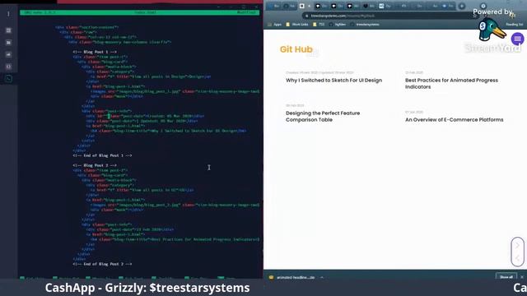The width and height of the screenshot is (527, 296).
Task: Open the purple hamburger menu on the web page
Action: point(517,39)
